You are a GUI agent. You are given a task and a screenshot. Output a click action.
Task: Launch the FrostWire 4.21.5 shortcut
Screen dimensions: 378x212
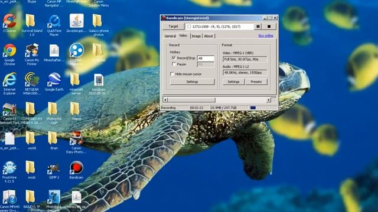point(9,171)
